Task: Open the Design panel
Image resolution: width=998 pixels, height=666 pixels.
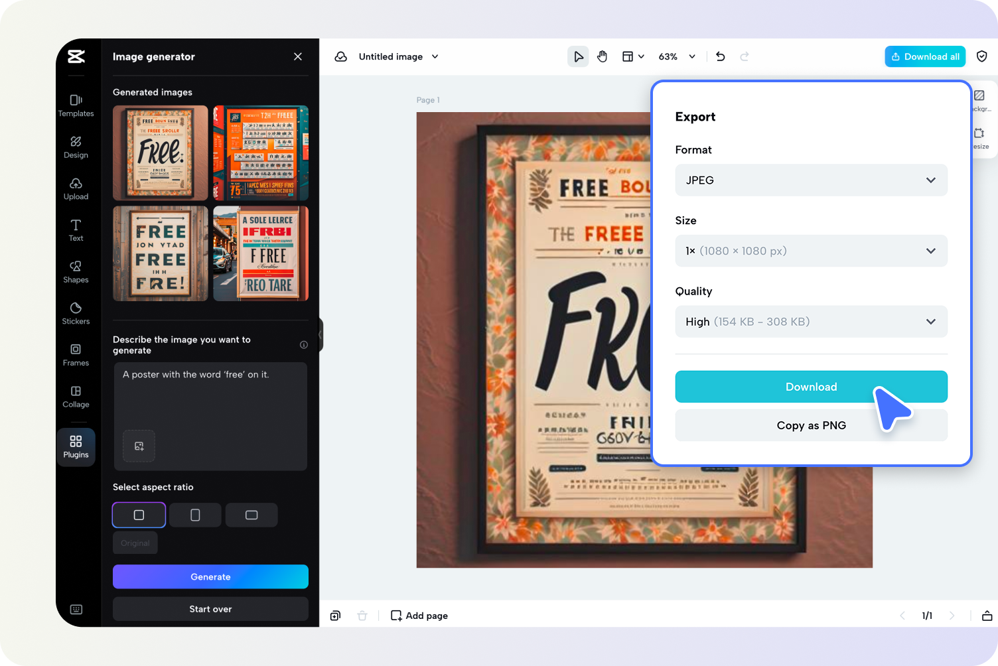Action: click(76, 147)
